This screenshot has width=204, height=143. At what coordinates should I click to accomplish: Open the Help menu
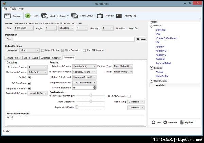(x=21, y=9)
